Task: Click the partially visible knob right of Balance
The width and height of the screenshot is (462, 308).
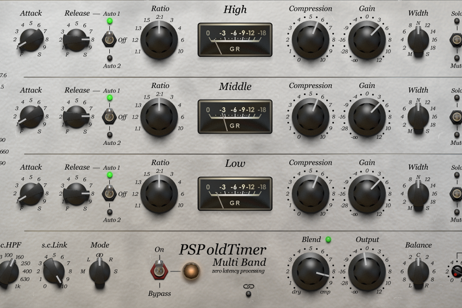Action: click(457, 271)
